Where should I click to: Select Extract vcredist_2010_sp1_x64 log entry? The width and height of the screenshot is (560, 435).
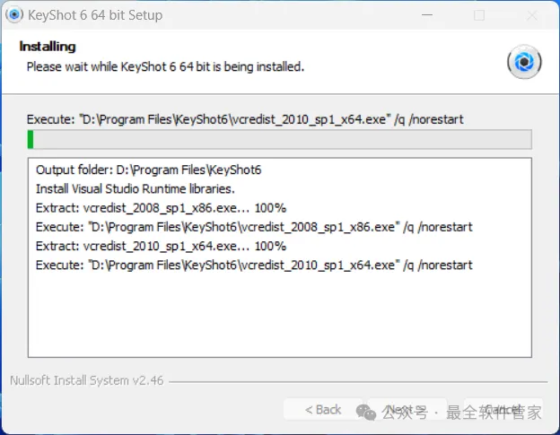pos(161,246)
